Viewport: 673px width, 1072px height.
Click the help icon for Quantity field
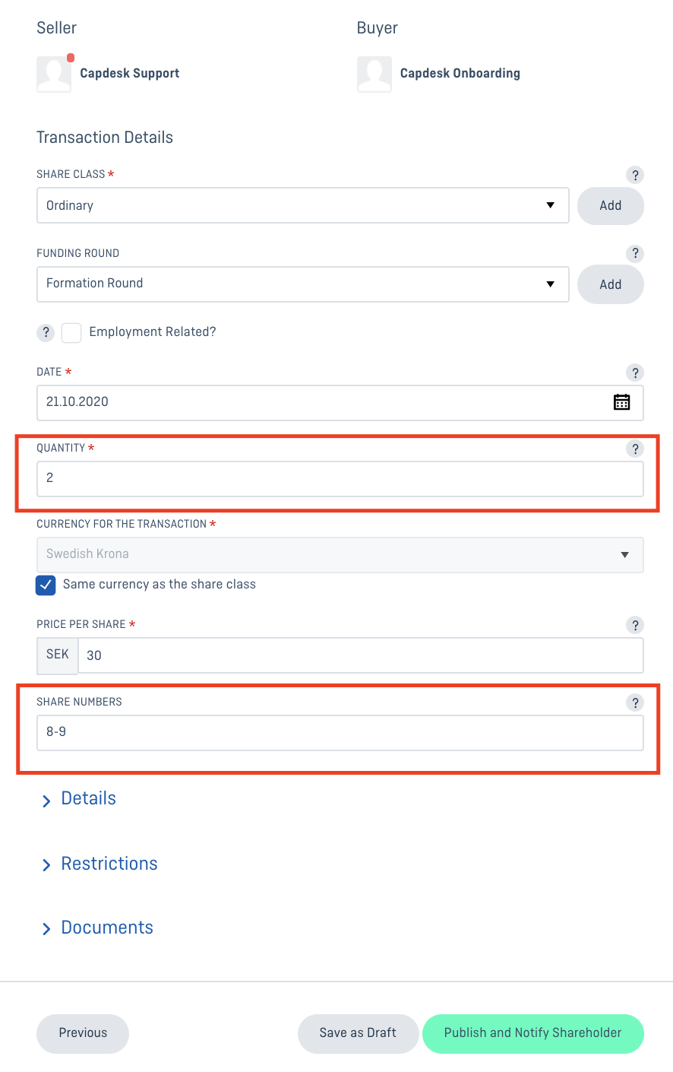[x=635, y=449]
